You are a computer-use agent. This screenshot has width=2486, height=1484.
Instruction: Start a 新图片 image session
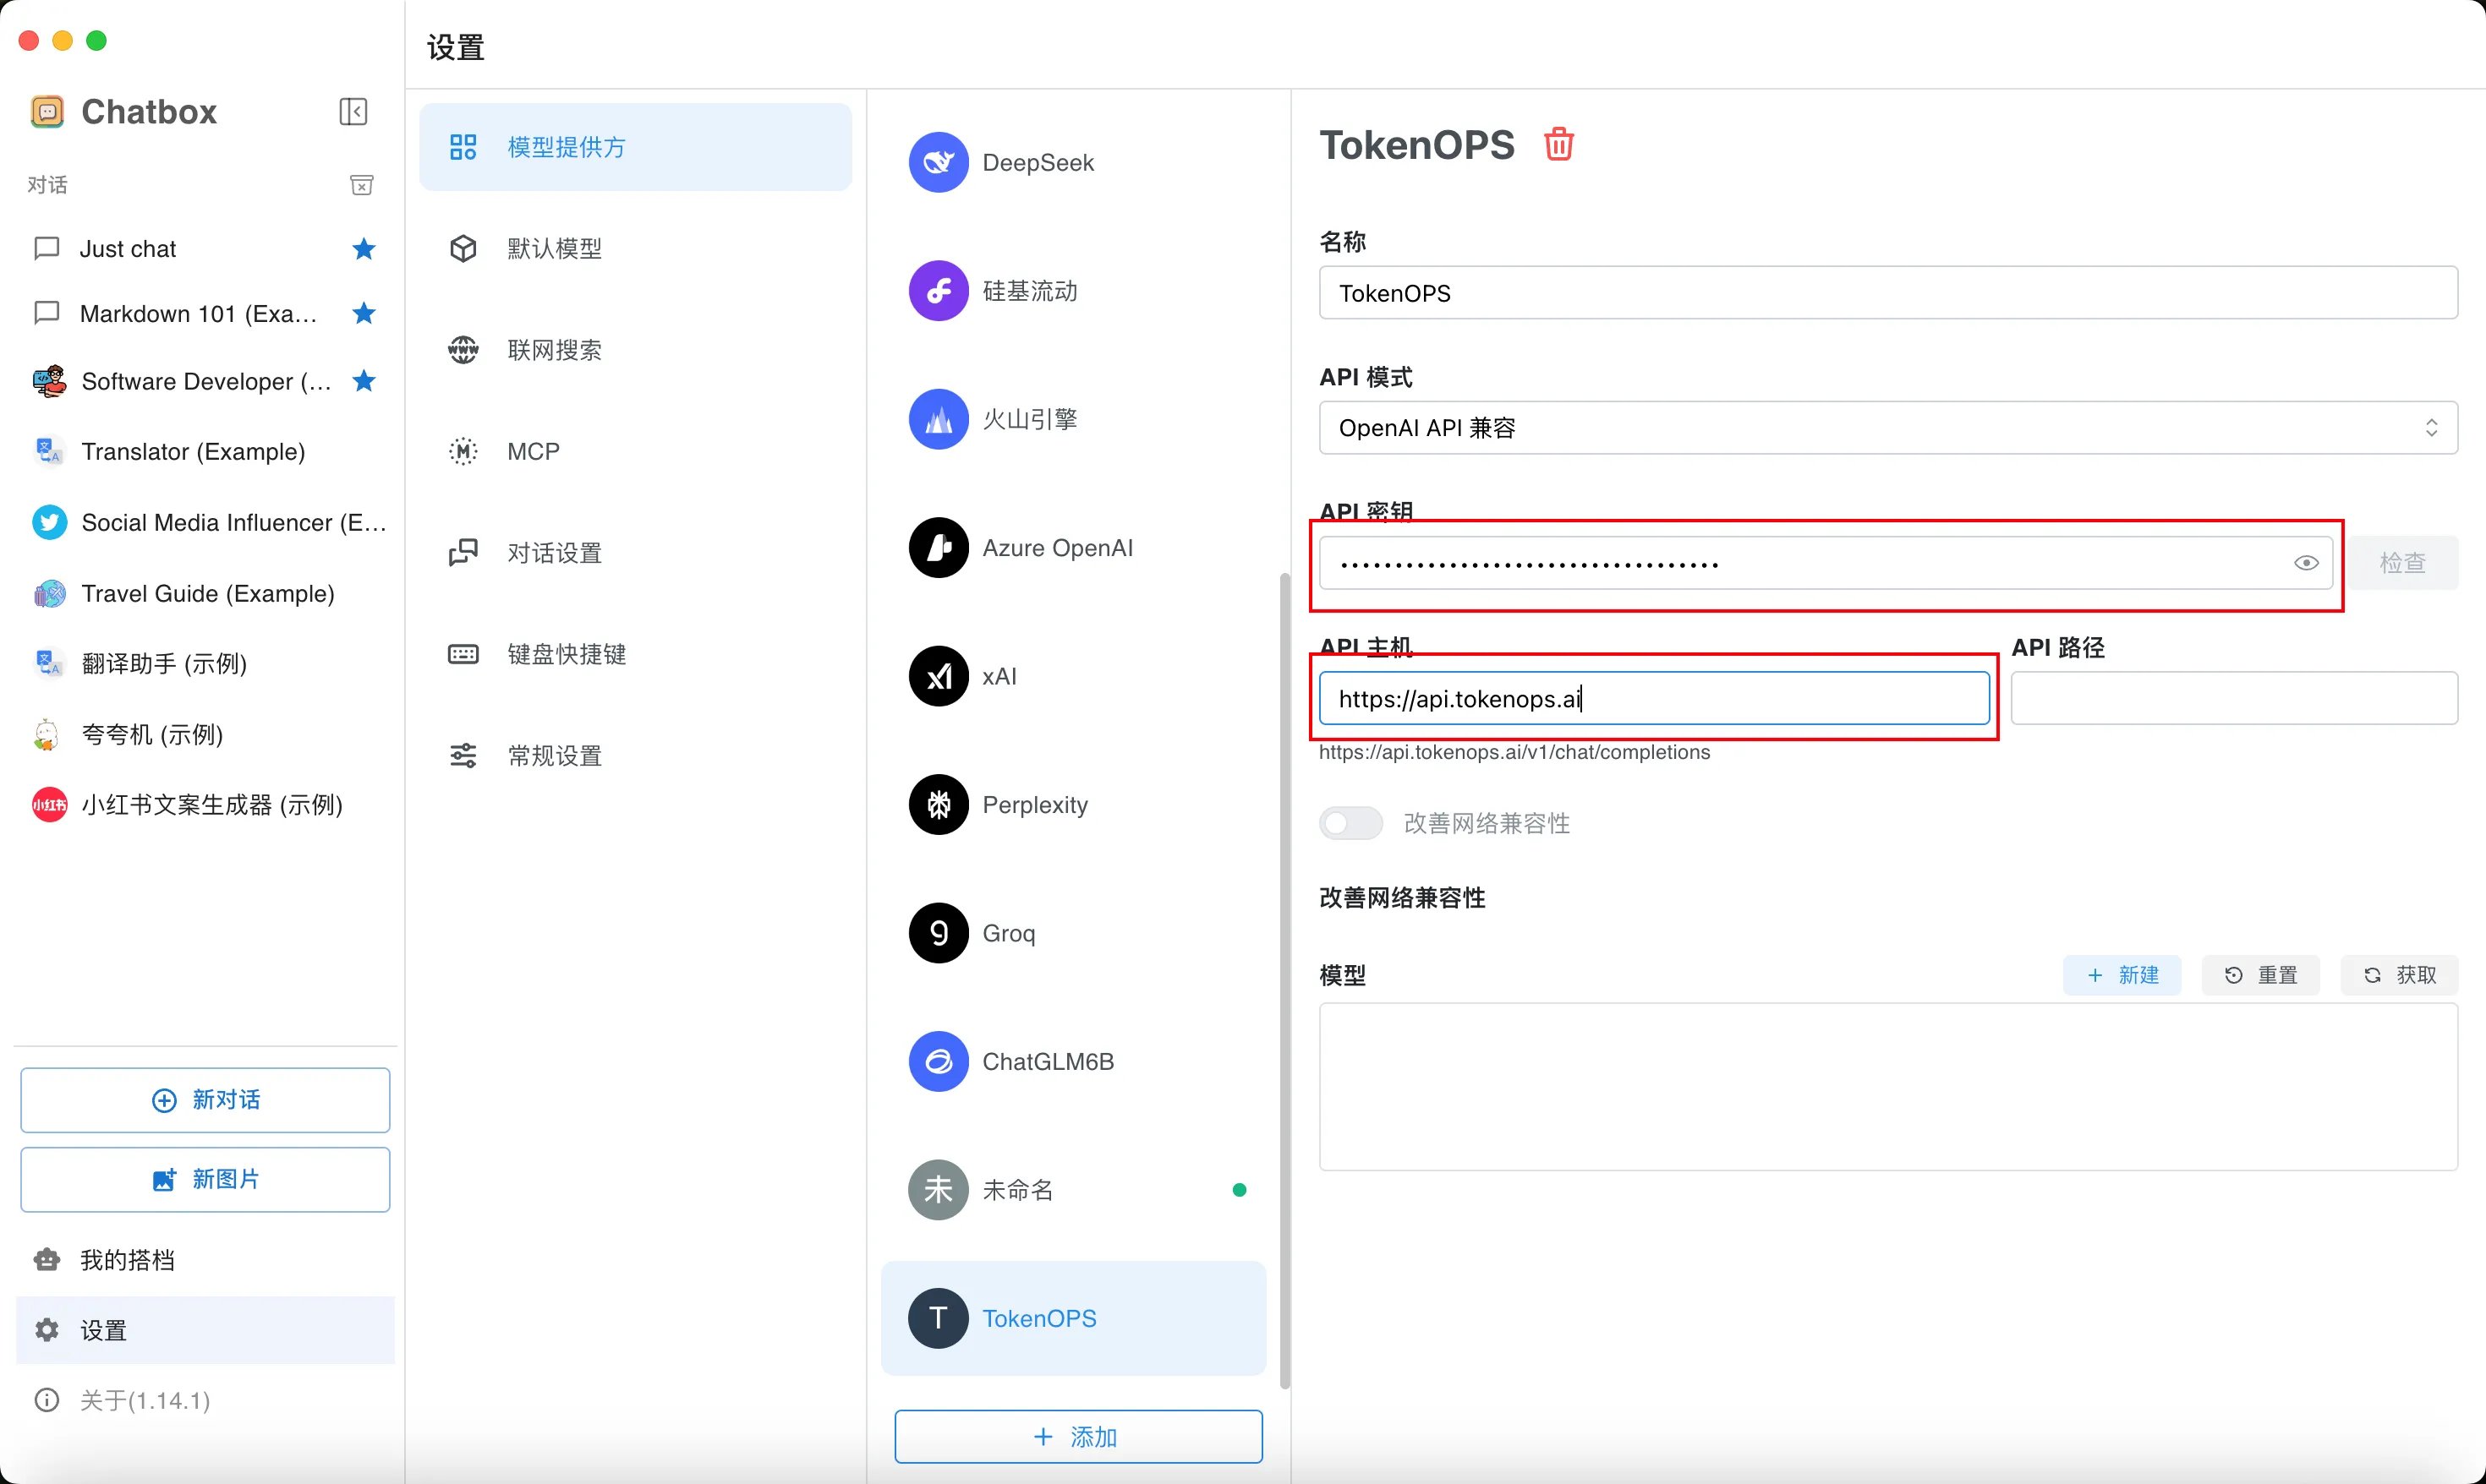[x=205, y=1179]
